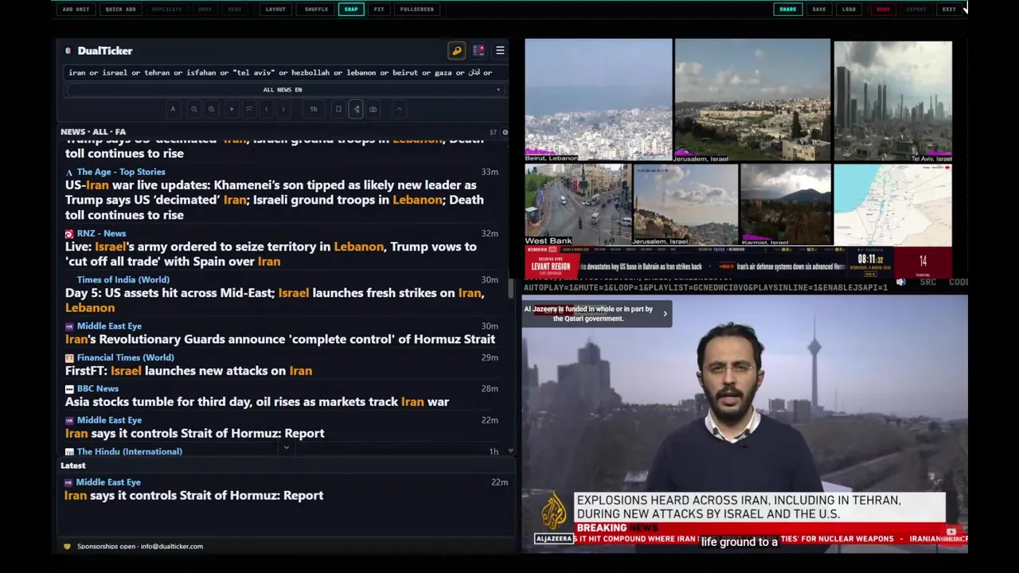Toggle the SNAP option

(x=351, y=10)
